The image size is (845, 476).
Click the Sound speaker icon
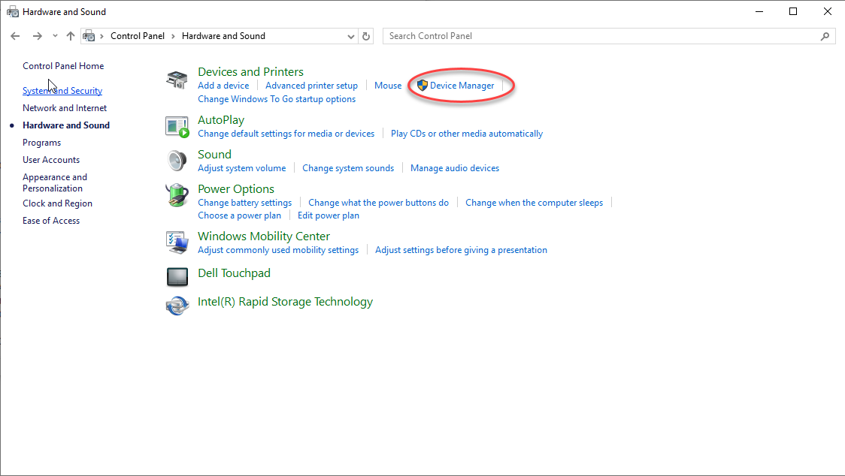(177, 161)
